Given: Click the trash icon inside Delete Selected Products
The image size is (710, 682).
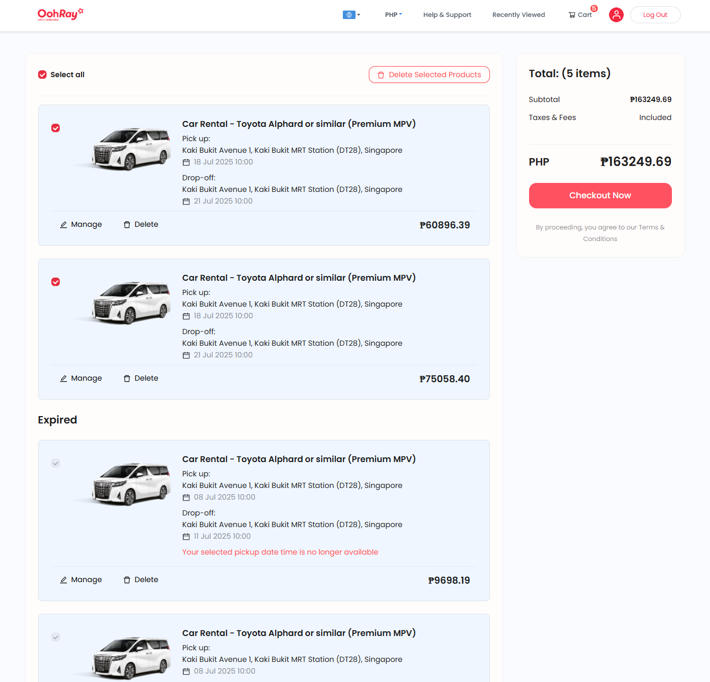Looking at the screenshot, I should [x=381, y=75].
